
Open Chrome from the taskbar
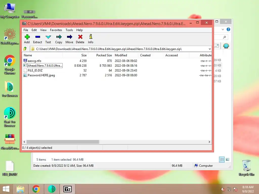click(36, 189)
